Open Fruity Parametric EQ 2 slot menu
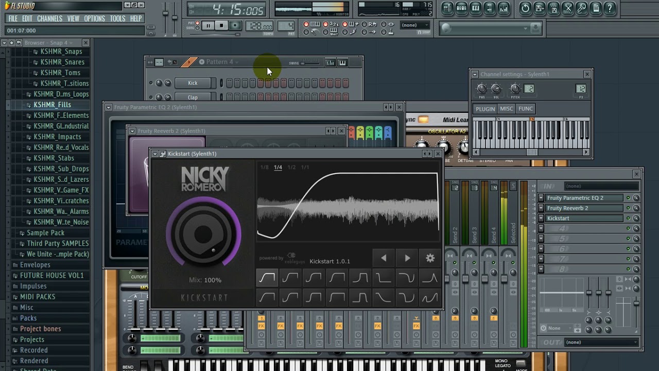659x371 pixels. [541, 198]
